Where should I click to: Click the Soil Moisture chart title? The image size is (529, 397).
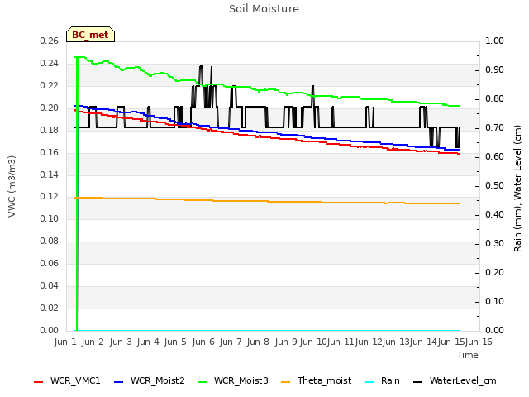click(264, 9)
